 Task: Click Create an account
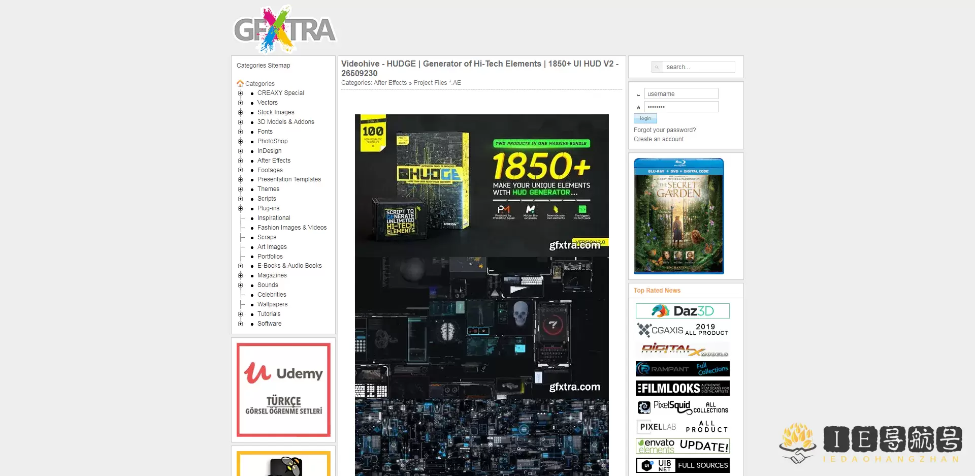(x=658, y=139)
